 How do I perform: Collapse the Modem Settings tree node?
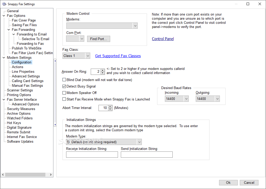pyautogui.click(x=4, y=58)
